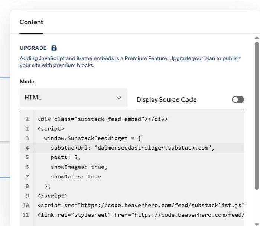Click the 'posts: 5,' code line
This screenshot has width=260, height=226.
point(66,157)
